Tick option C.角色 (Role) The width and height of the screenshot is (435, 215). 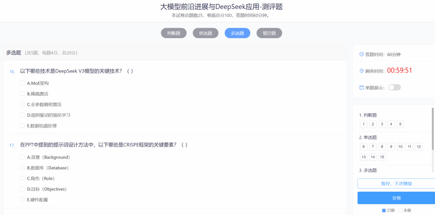coord(23,178)
